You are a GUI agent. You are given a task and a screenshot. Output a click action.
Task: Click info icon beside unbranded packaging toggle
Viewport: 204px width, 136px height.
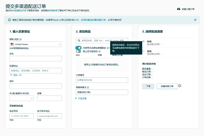click(x=108, y=48)
